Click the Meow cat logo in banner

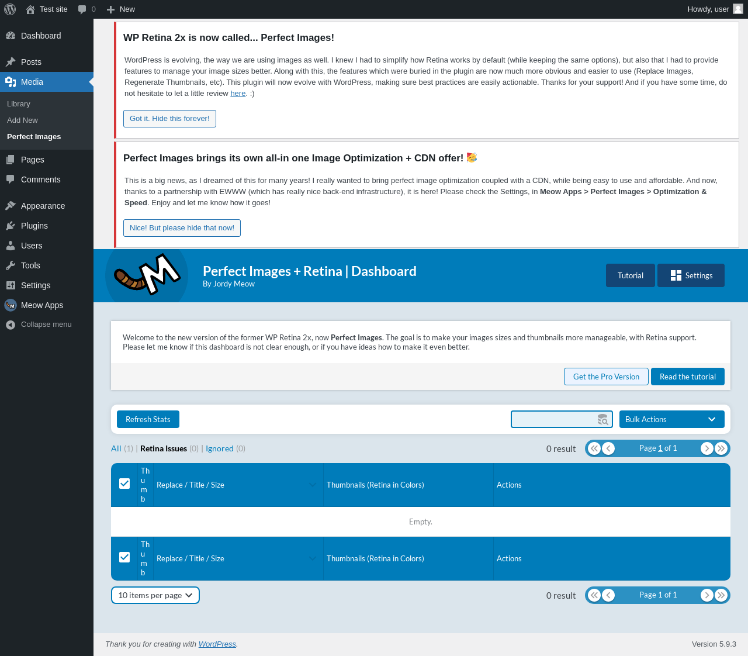tap(147, 275)
